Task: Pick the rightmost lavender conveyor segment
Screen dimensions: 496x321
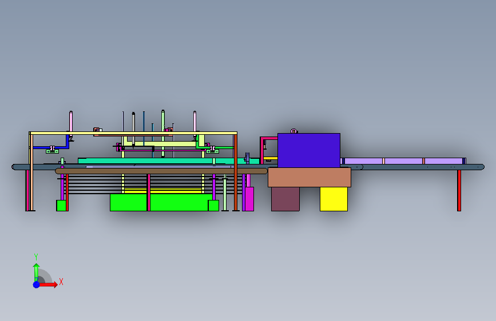Action: click(443, 161)
